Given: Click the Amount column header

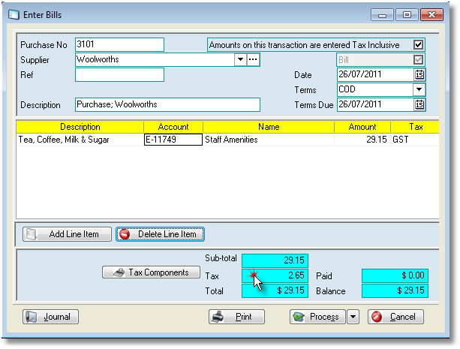Looking at the screenshot, I should [362, 127].
